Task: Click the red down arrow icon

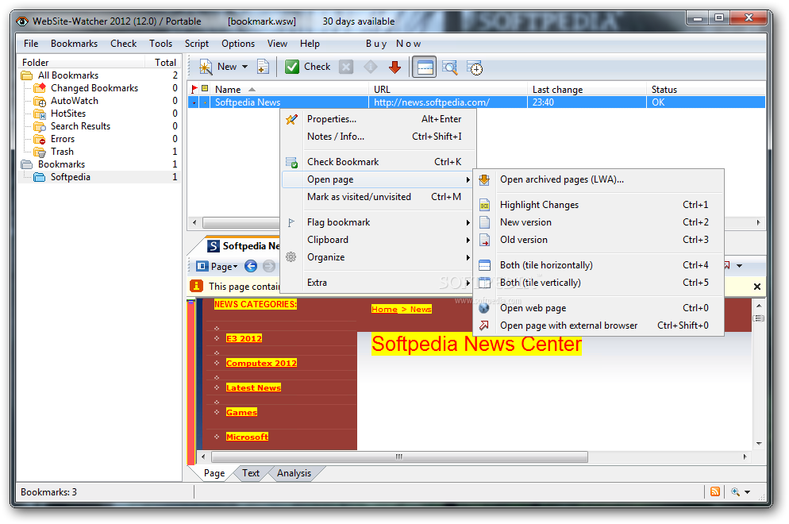Action: coord(395,67)
